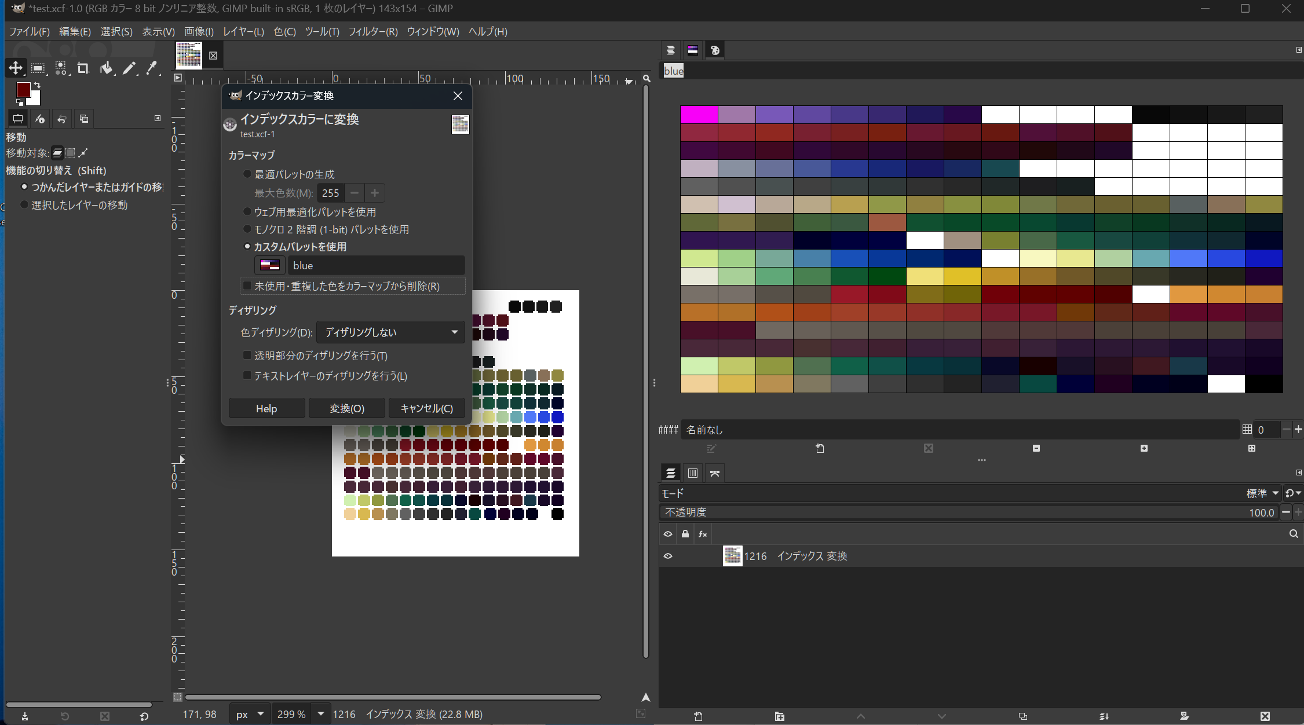Open the フィルター(R) menu
The image size is (1304, 725).
(x=372, y=31)
